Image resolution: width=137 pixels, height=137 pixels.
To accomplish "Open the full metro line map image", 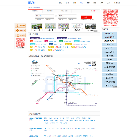I will [64, 83].
